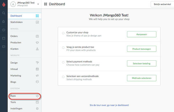Viewport: 174px width, 112px height.
Task: Mark the Select payment methods step circle
Action: point(63,62)
